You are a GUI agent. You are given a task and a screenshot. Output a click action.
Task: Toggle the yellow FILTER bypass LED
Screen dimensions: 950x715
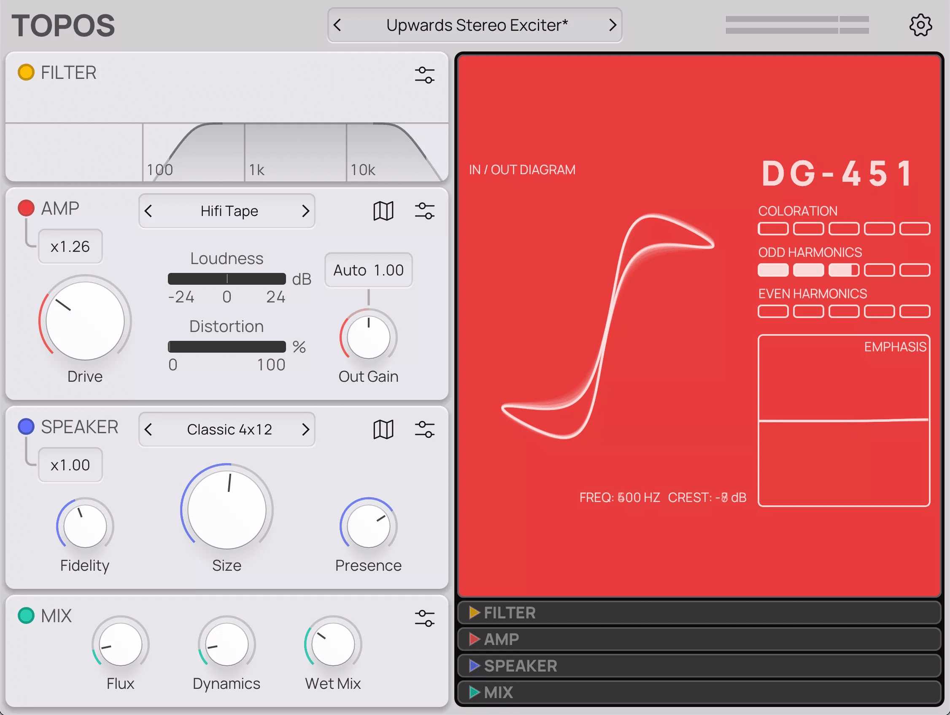click(x=25, y=72)
